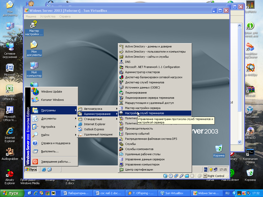The image size is (263, 197).
Task: Click the guest tray security shield icon
Action: pos(211,170)
